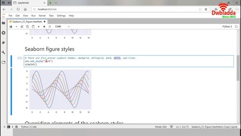Show set-aside tabs icon at top left

pos(3,3)
